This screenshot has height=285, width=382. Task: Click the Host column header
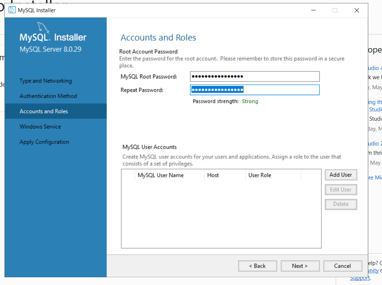pos(213,175)
